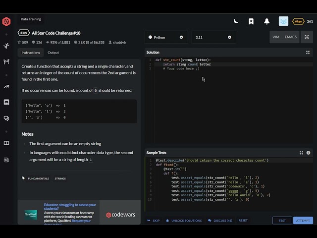This screenshot has width=317, height=238.
Task: Click the RESET button
Action: 243,220
